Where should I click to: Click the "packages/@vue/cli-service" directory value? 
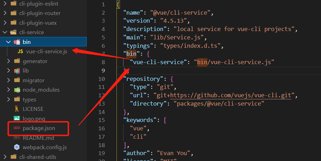pyautogui.click(x=219, y=103)
